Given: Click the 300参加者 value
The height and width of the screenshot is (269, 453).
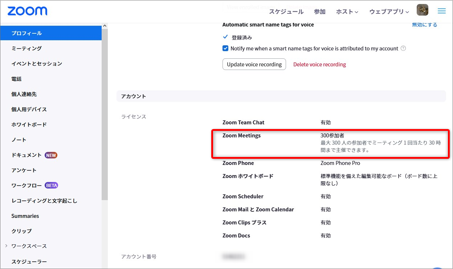Looking at the screenshot, I should click(332, 135).
